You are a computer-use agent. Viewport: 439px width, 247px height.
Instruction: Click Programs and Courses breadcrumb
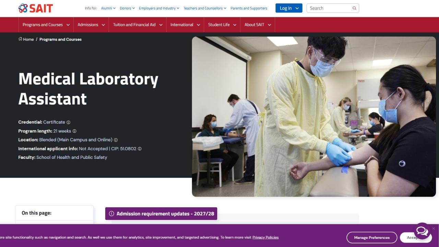(60, 39)
